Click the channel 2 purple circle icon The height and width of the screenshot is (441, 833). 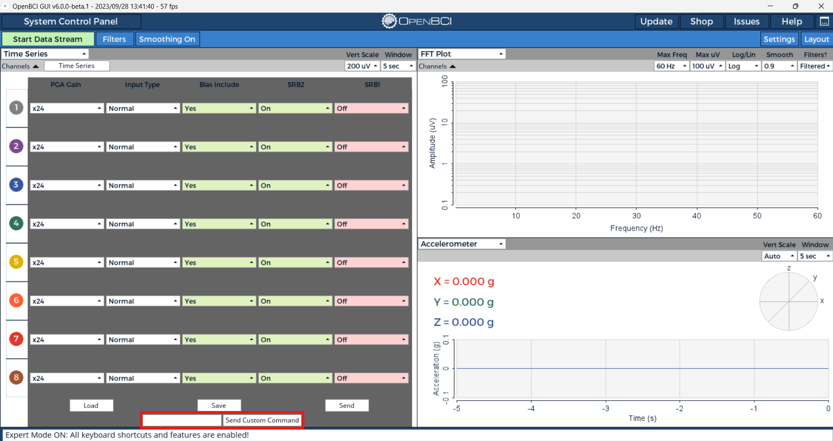click(16, 146)
